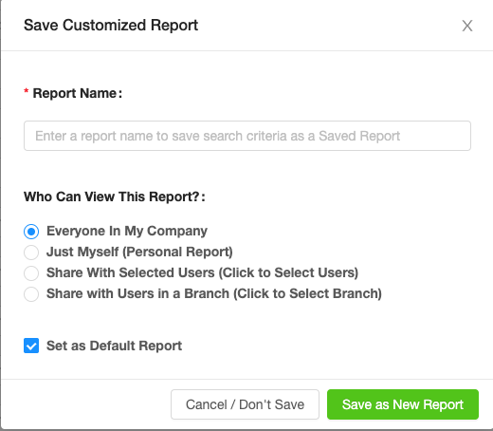This screenshot has height=431, width=493.
Task: Click the 'Set as Default Report' label text
Action: pos(114,346)
